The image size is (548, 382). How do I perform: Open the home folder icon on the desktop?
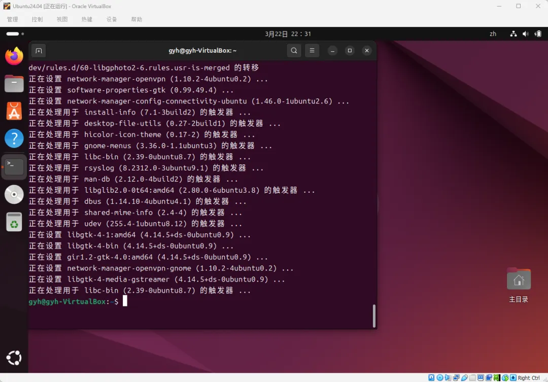pos(519,279)
